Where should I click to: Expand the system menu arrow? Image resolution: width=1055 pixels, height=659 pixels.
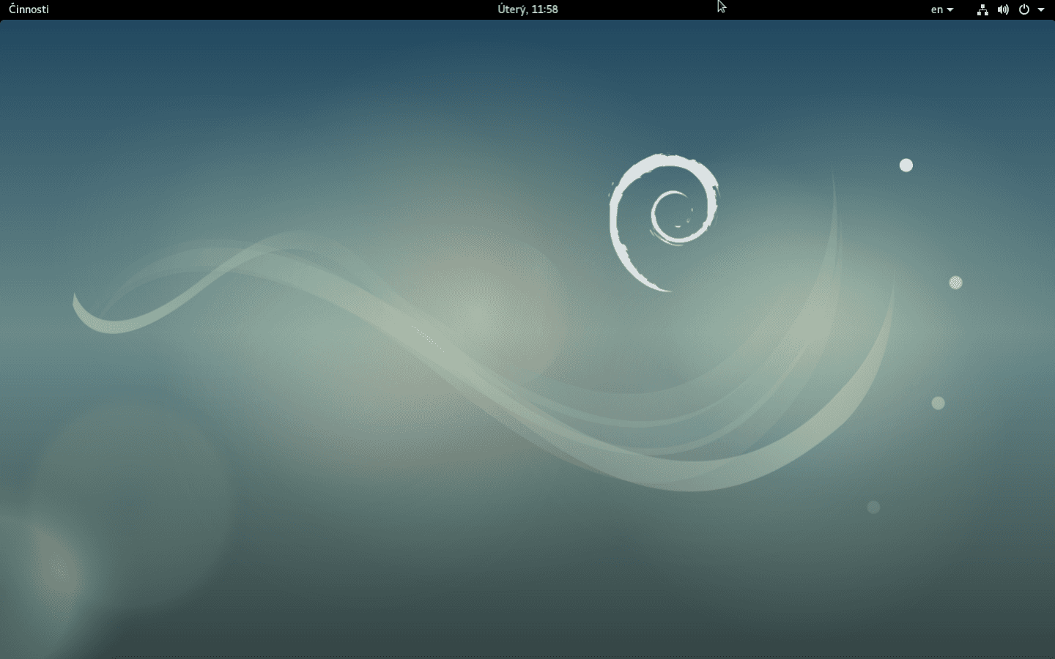pos(1041,10)
